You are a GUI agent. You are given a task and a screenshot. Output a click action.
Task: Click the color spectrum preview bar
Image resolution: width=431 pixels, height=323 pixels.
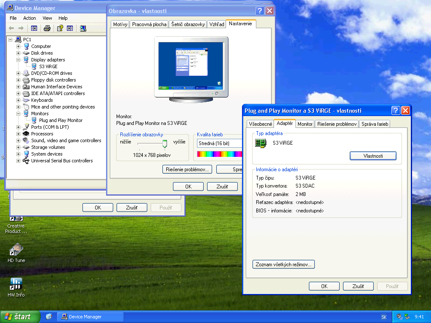tap(220, 154)
